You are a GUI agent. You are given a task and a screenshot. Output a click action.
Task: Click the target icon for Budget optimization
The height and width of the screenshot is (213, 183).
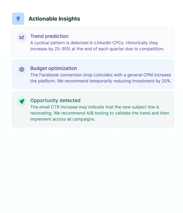pyautogui.click(x=22, y=69)
